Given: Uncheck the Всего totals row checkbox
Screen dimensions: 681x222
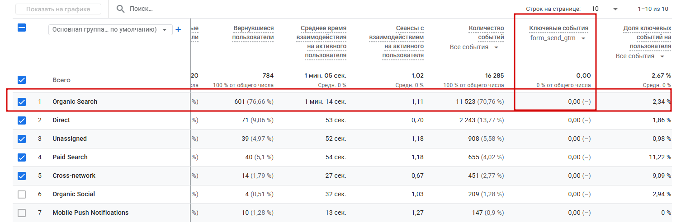Looking at the screenshot, I should click(22, 80).
